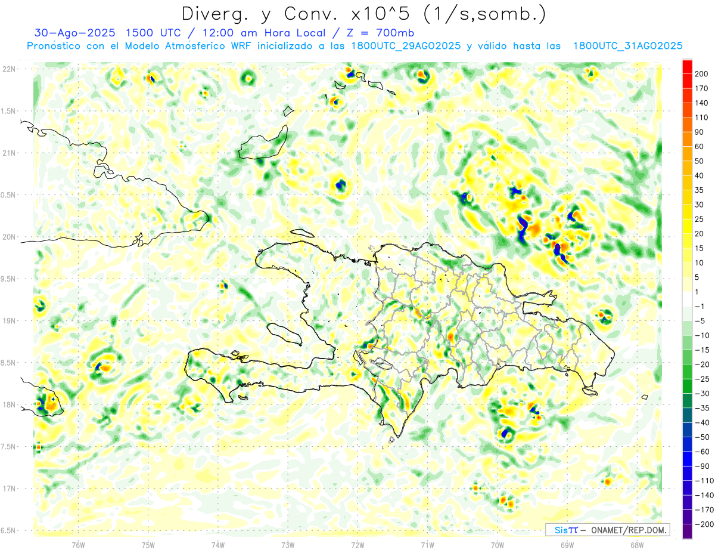Click the colorbar value '-90'
Viewport: 715px width, 553px height.
[703, 466]
